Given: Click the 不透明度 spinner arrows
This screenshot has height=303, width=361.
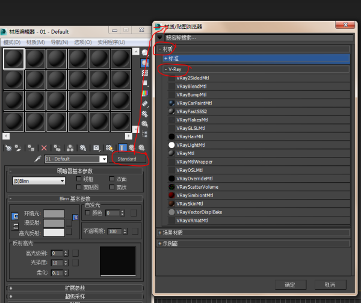Looking at the screenshot, I should click(125, 231).
